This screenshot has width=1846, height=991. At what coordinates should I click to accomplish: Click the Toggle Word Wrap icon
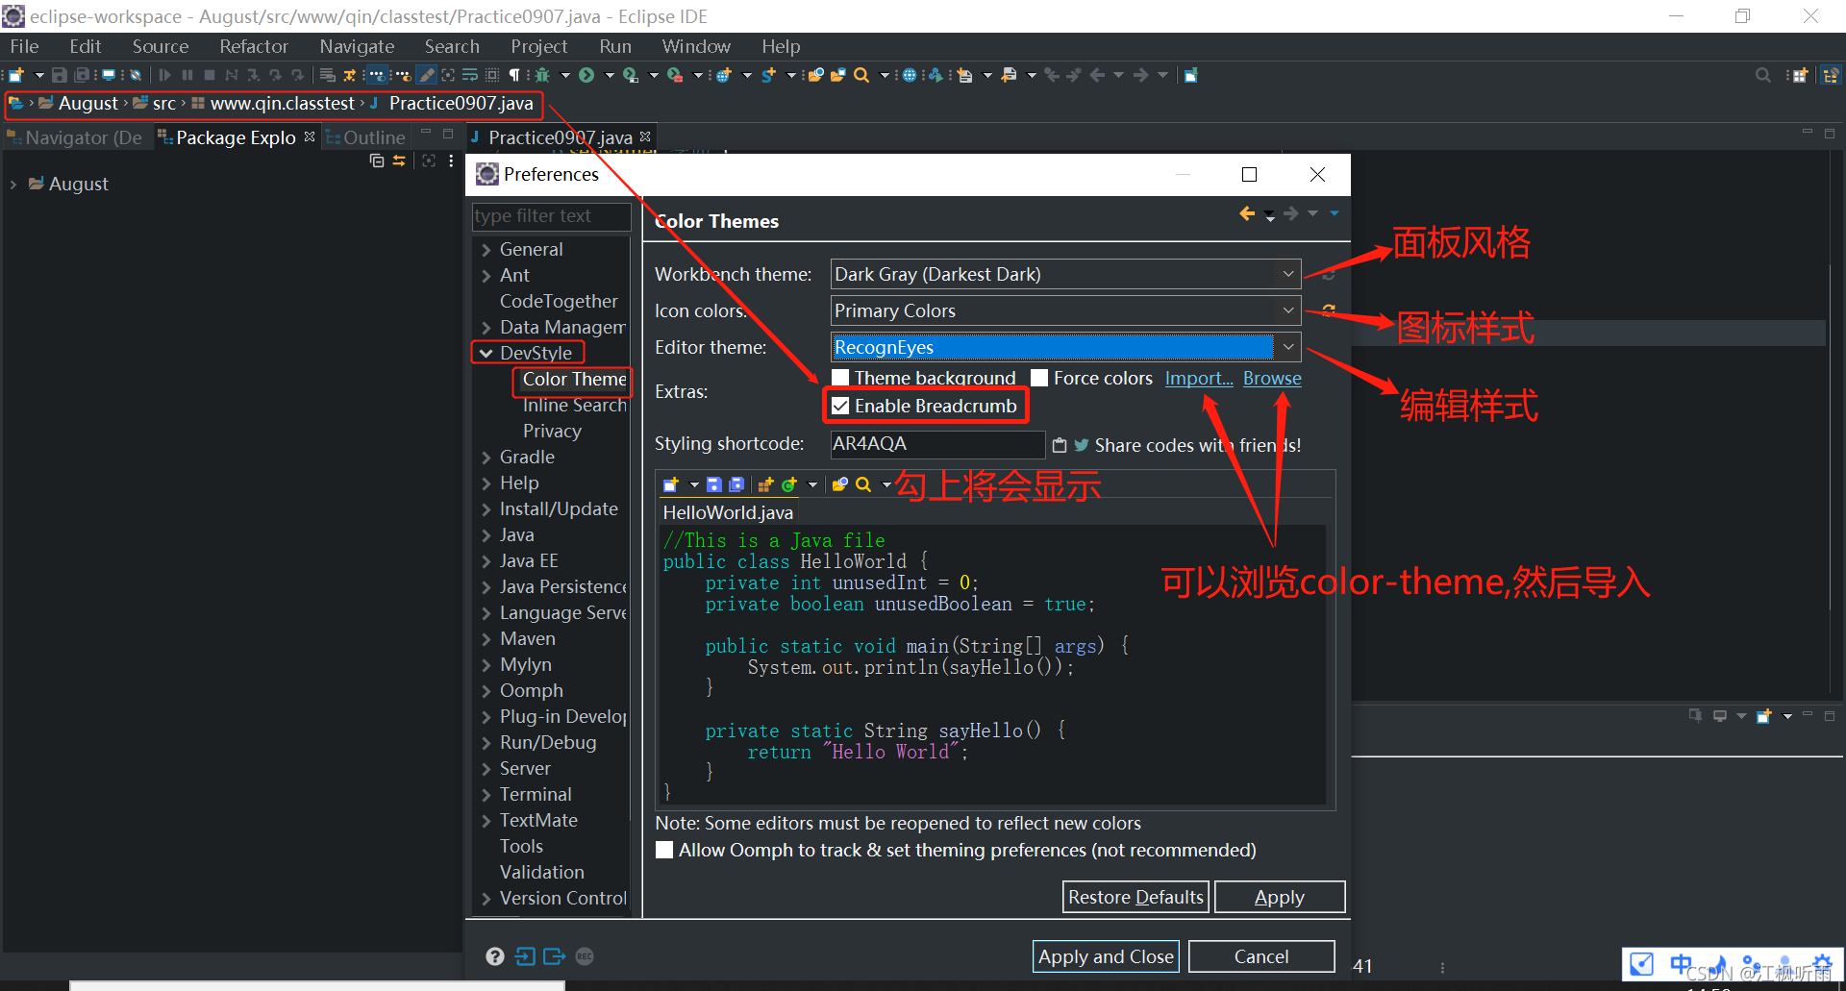point(470,75)
